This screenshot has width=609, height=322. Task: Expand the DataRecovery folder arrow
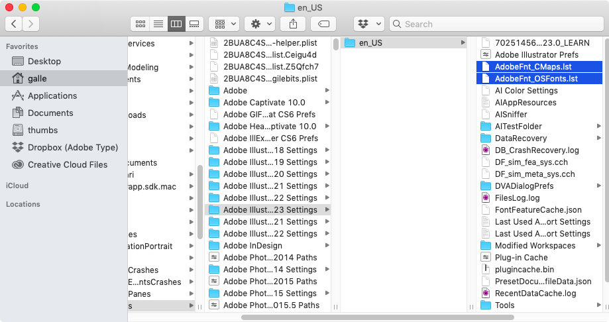[598, 138]
